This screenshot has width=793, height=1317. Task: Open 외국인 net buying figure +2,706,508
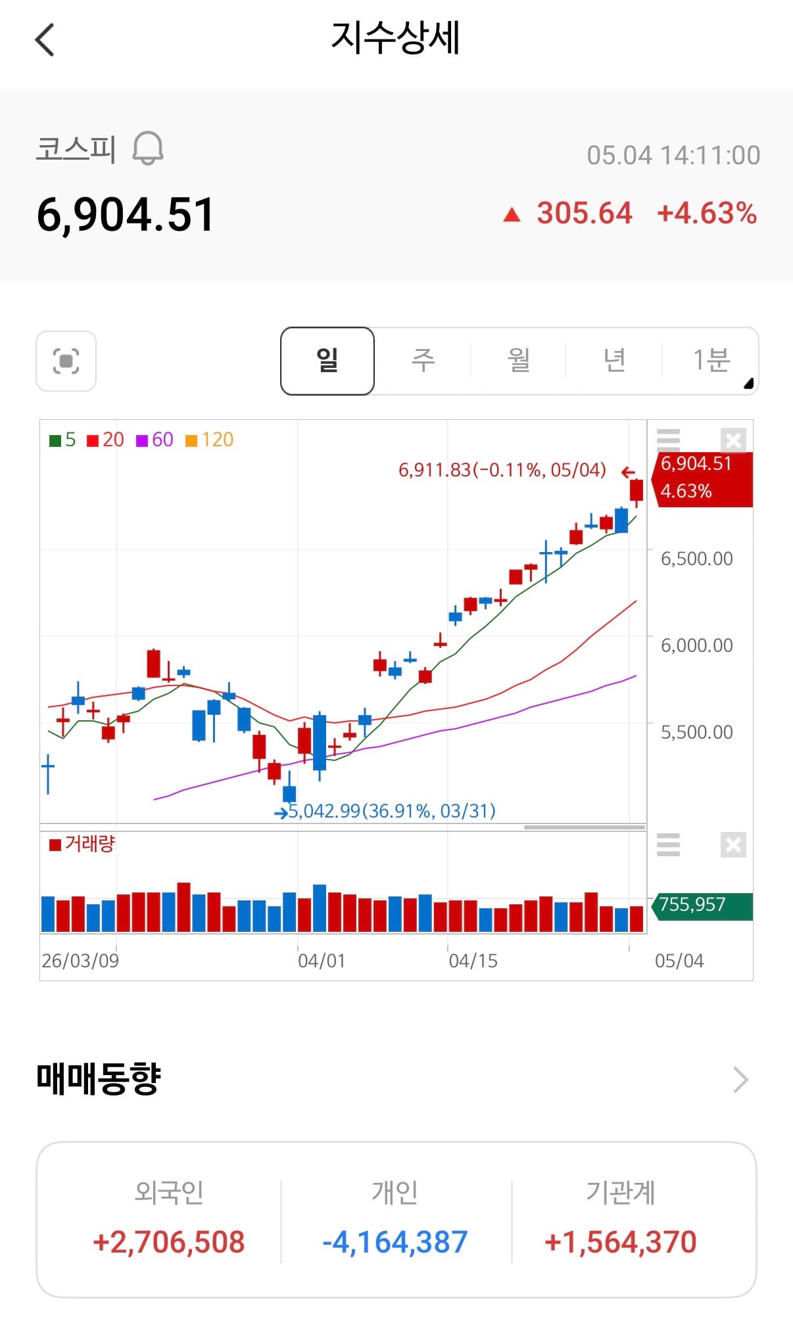169,1242
